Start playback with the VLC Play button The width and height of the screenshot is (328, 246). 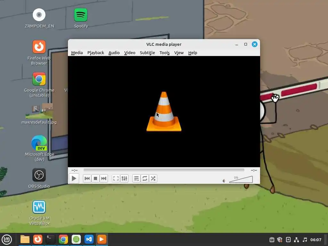coord(74,178)
